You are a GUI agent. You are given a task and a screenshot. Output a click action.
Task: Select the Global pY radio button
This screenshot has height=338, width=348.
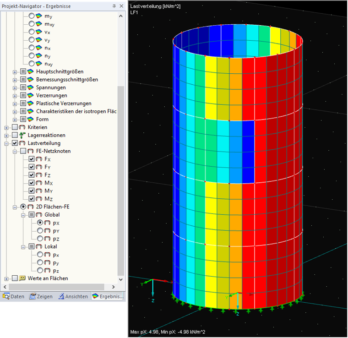[40, 230]
